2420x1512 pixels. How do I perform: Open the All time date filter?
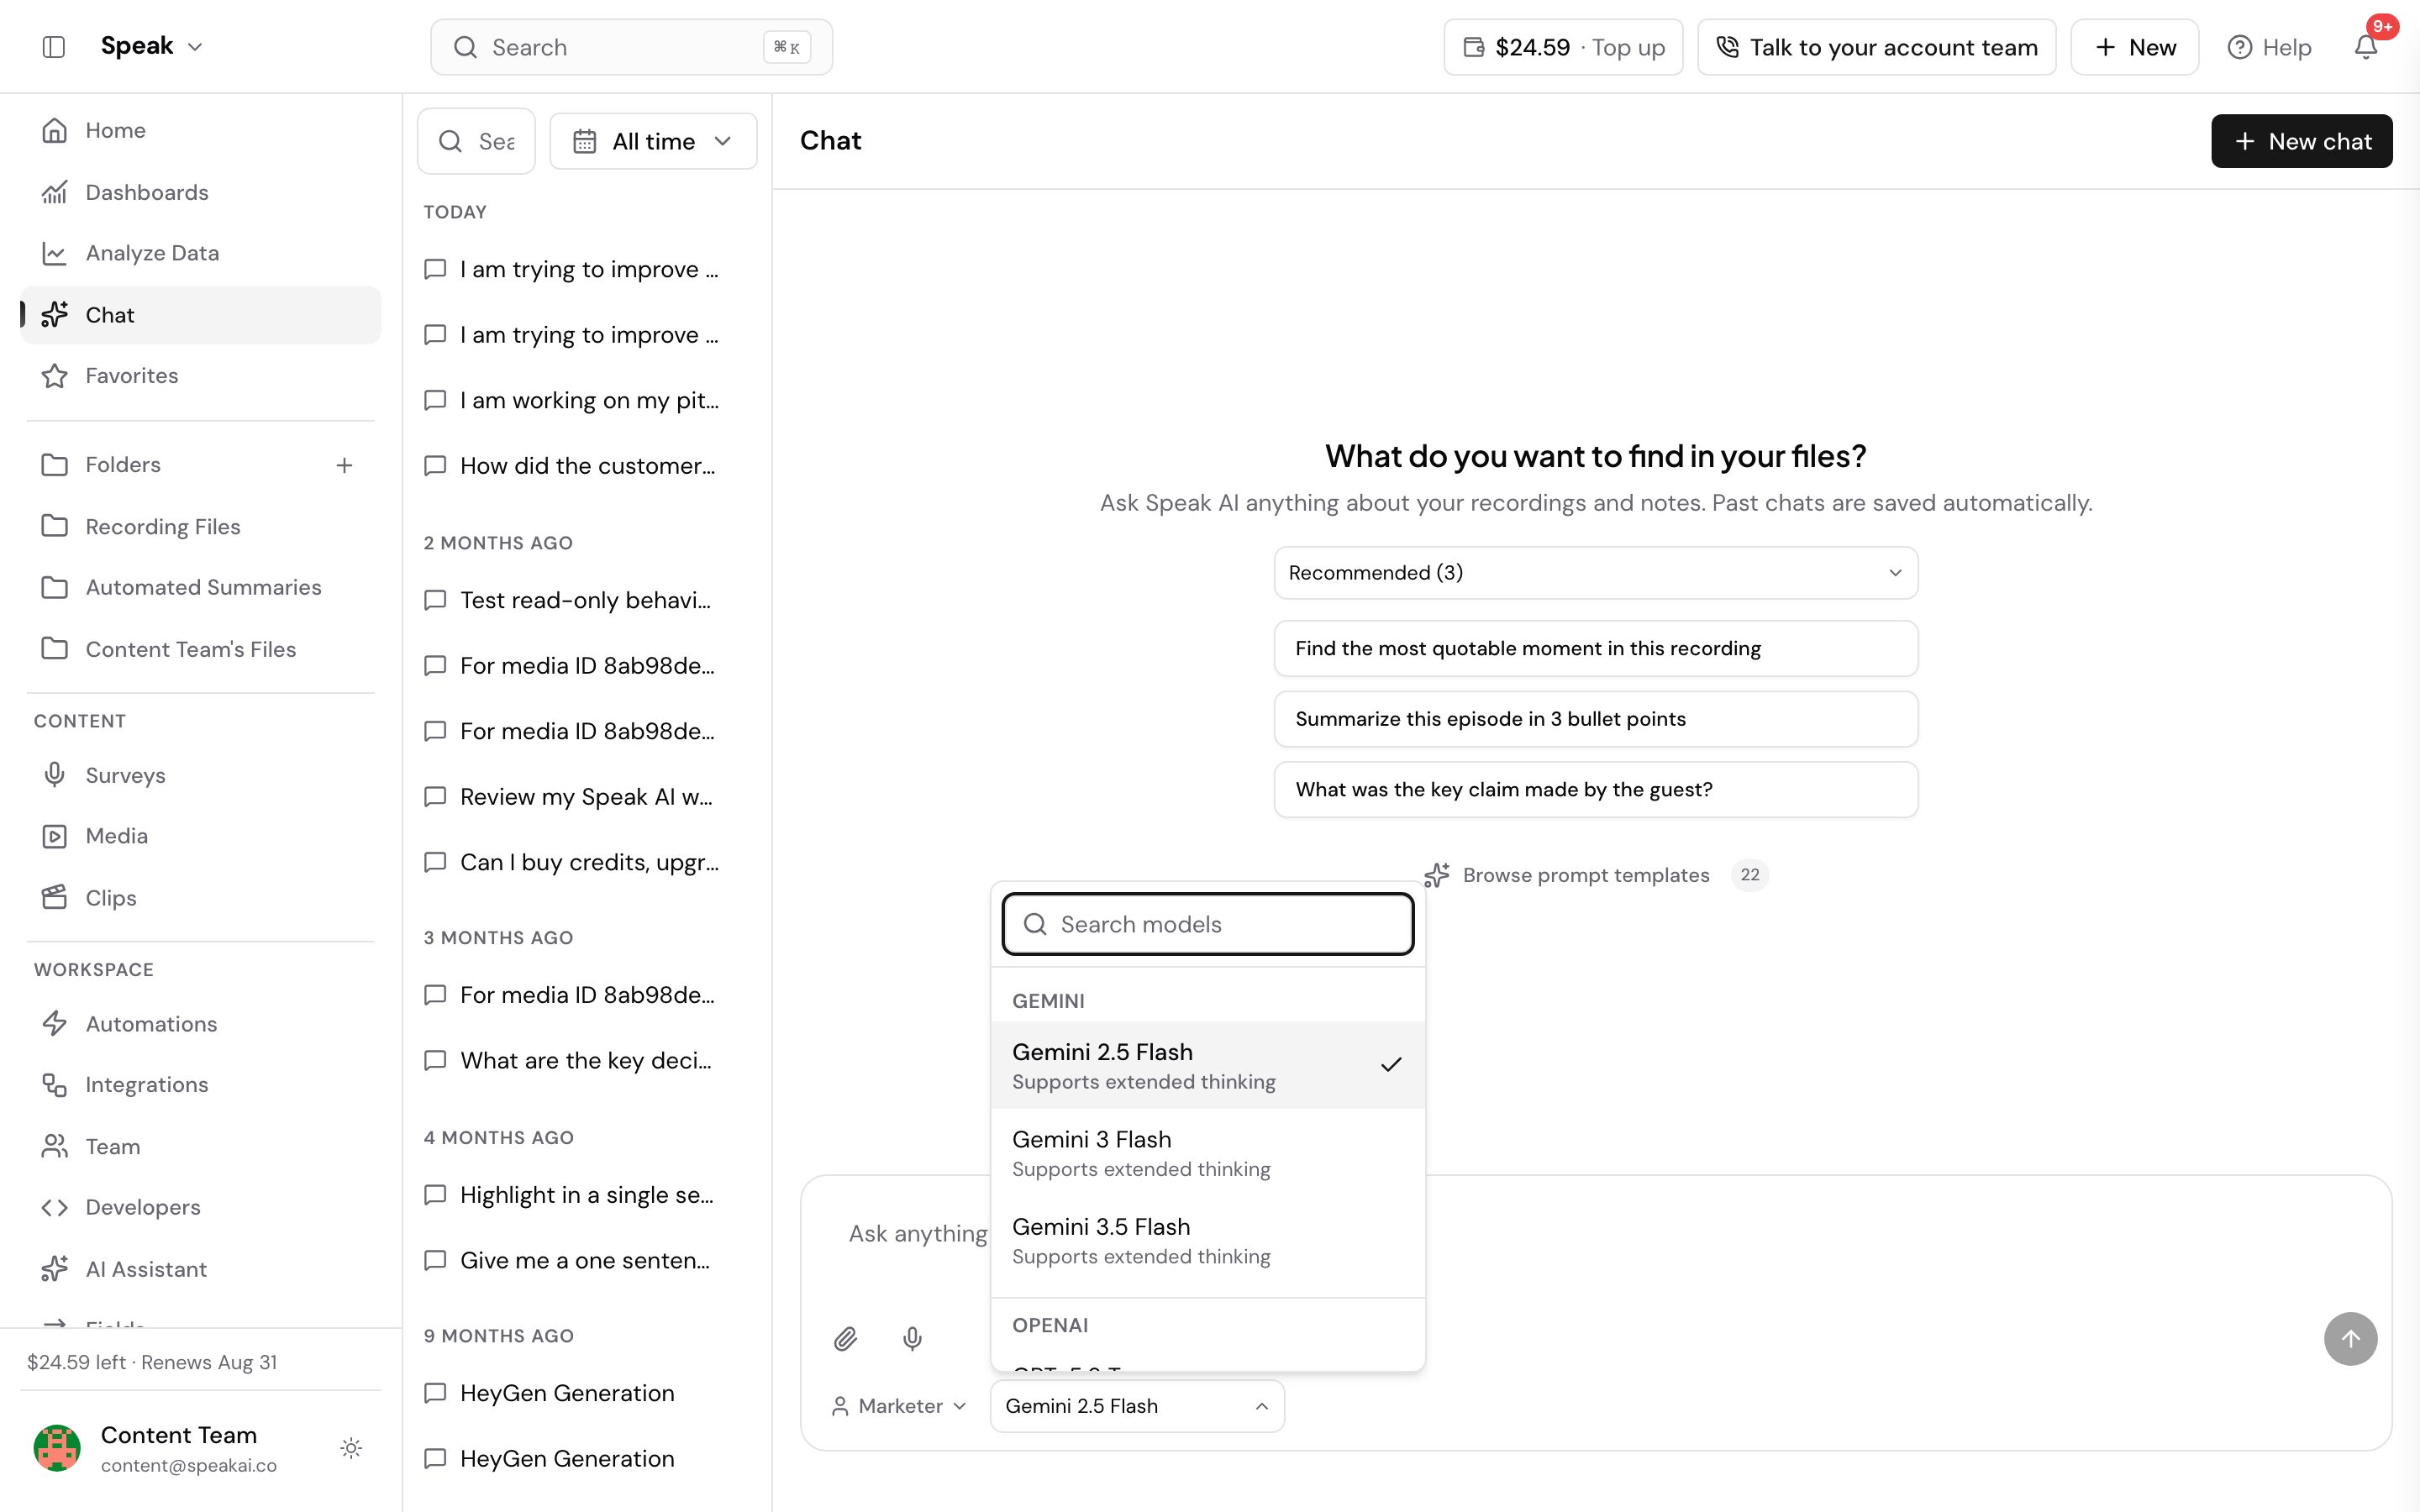point(653,141)
